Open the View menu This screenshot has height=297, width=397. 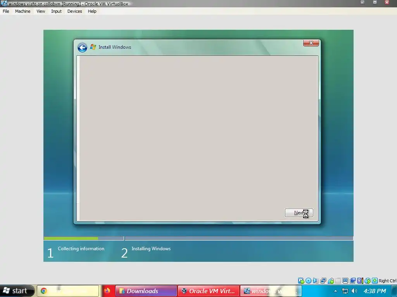click(x=41, y=11)
